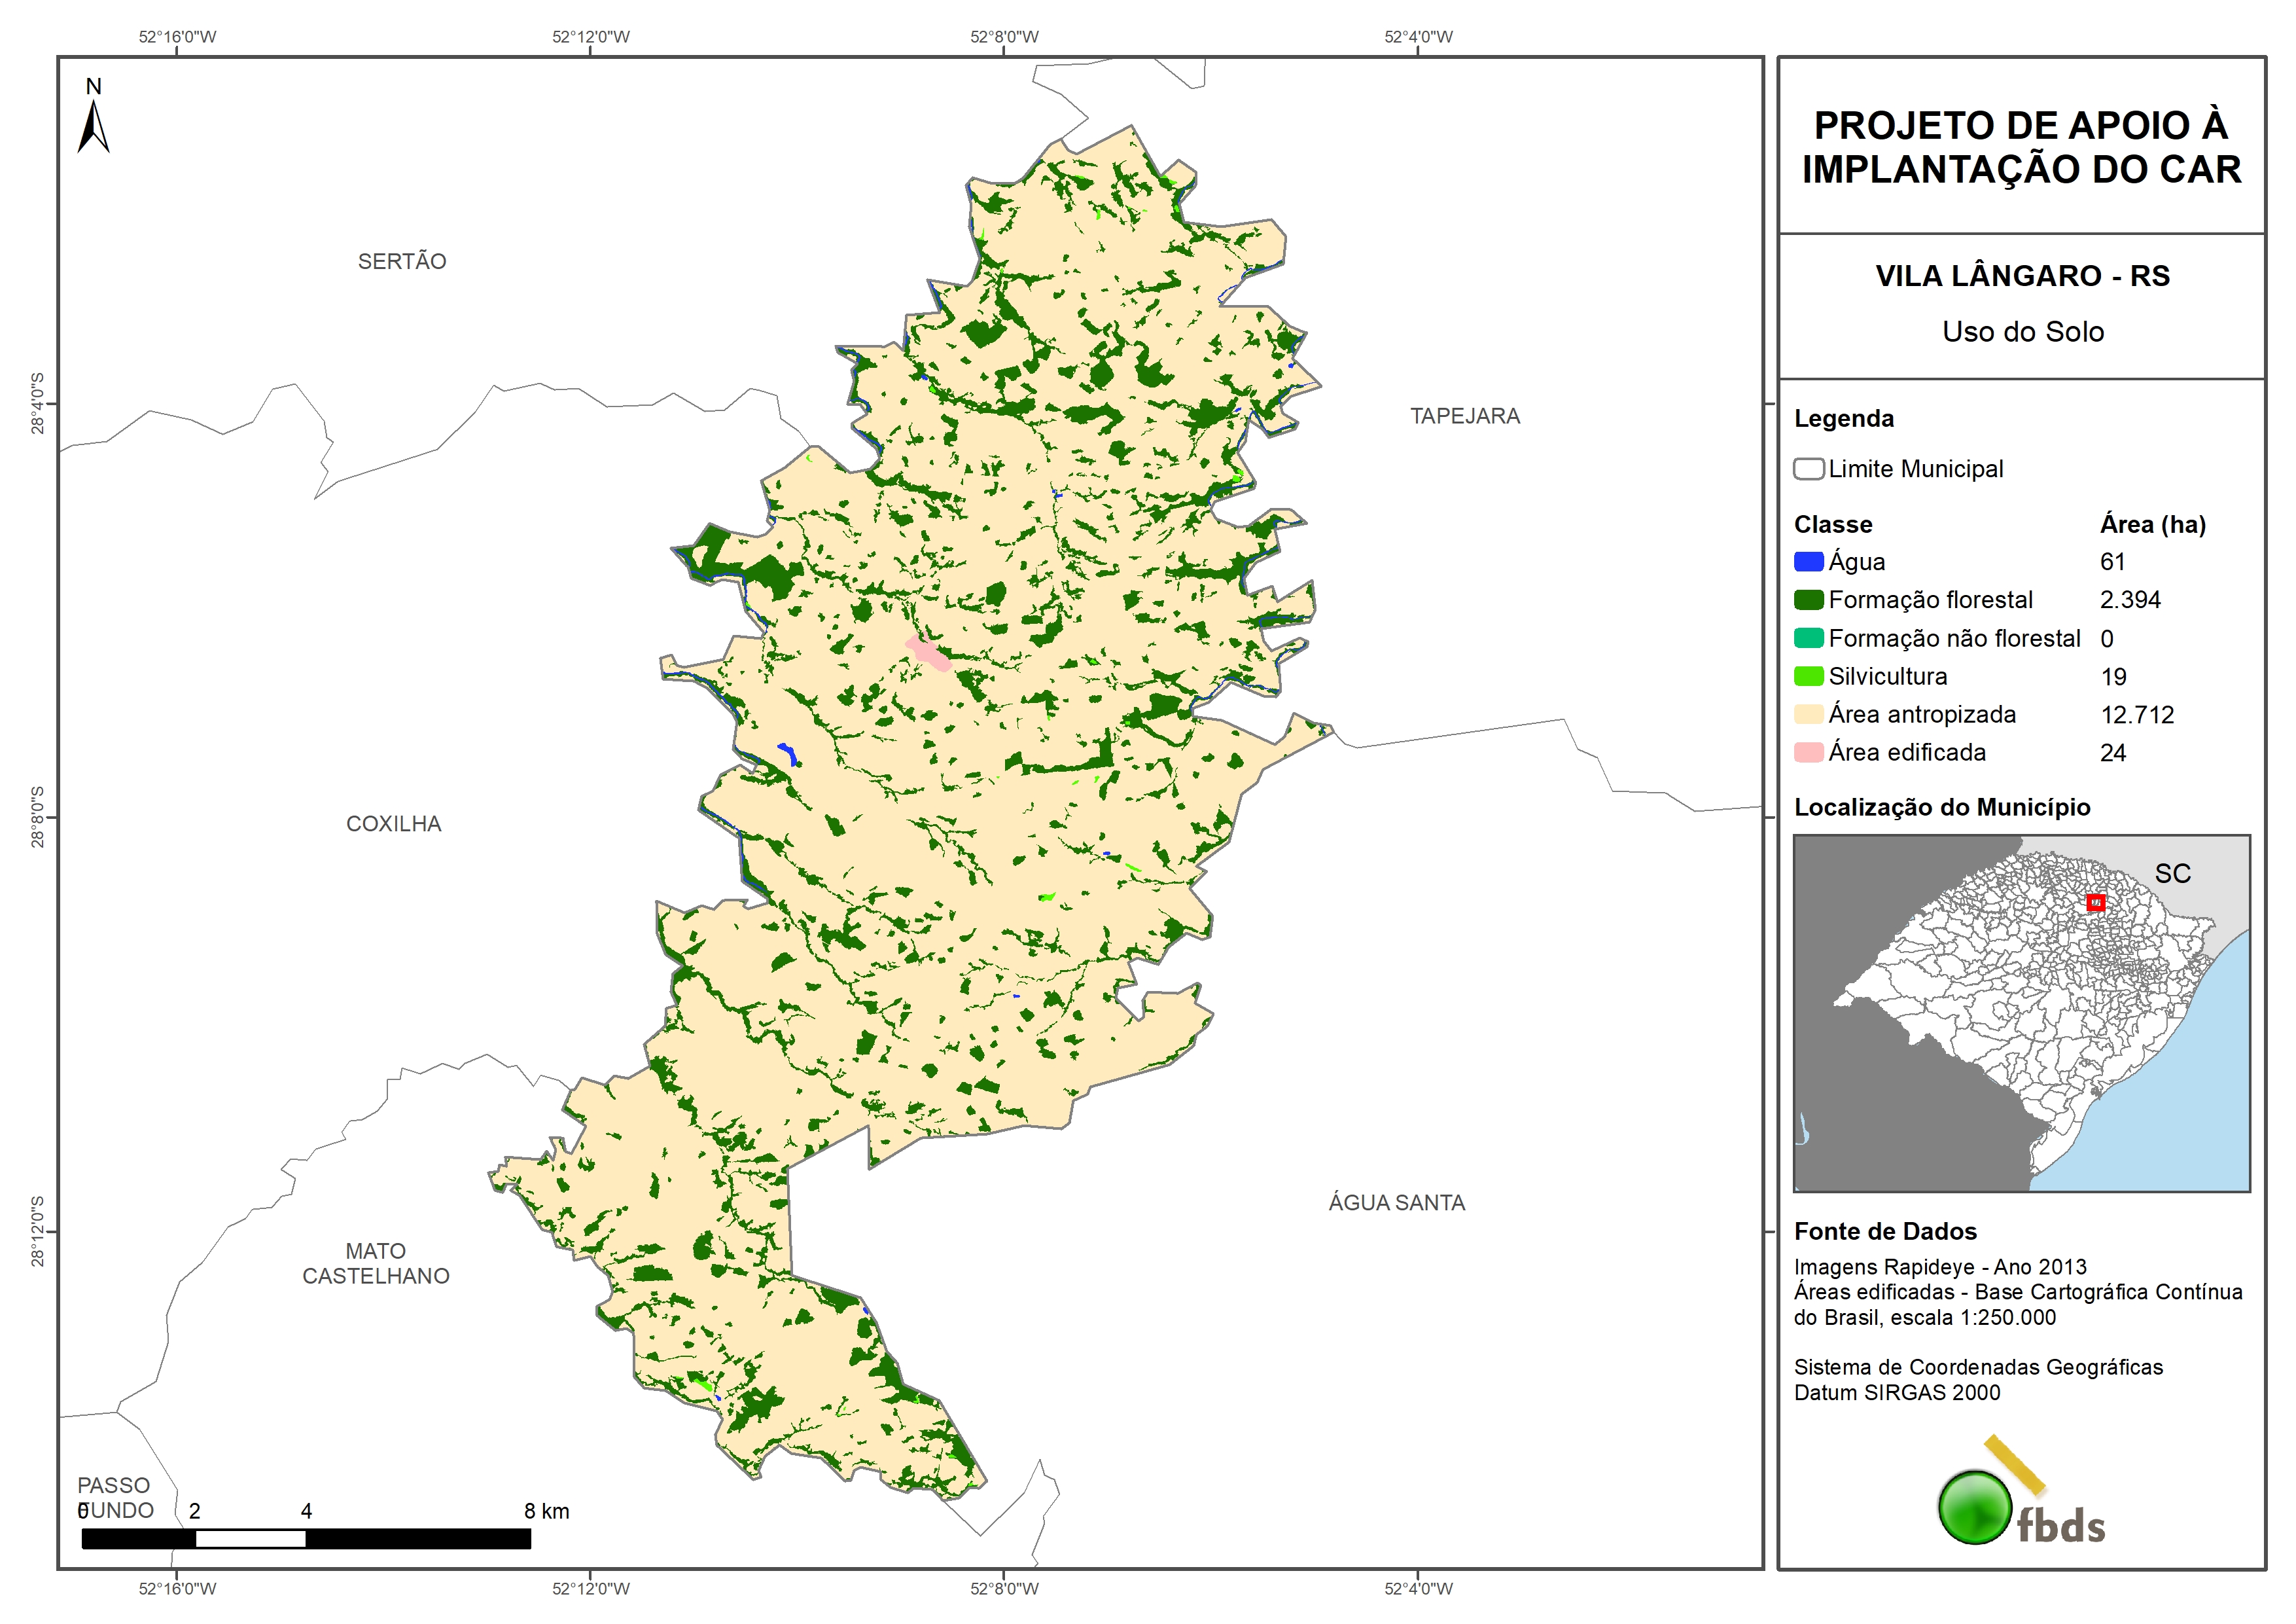
Task: Click the MATO CASTELHANO label
Action: click(376, 1264)
